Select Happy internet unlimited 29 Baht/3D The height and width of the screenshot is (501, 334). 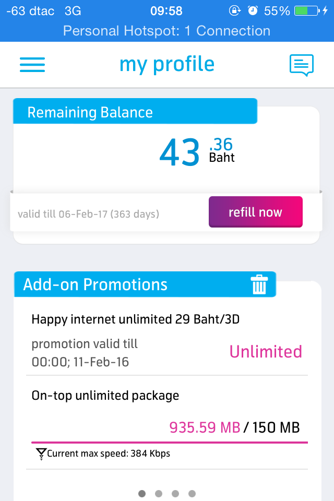136,319
